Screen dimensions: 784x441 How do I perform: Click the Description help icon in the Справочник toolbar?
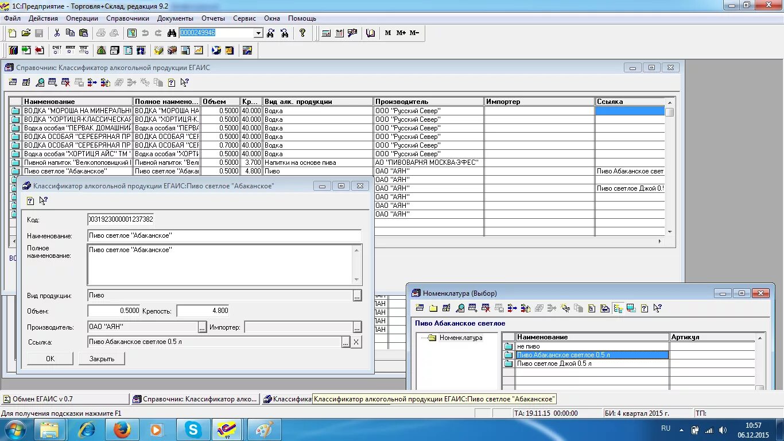tap(171, 83)
